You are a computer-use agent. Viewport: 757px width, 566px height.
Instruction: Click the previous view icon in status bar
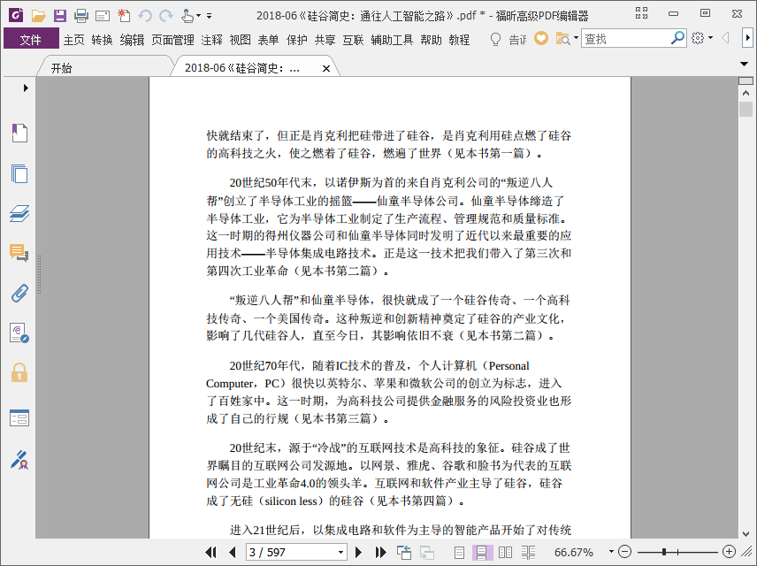tap(403, 552)
